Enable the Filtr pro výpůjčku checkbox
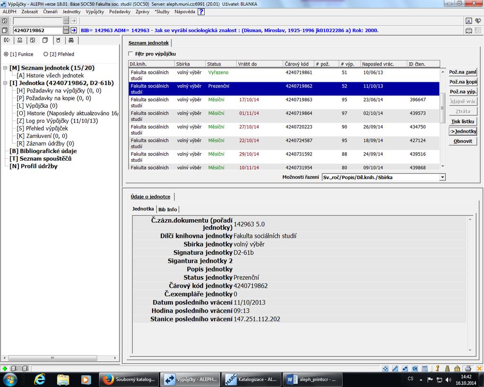The image size is (484, 387). [x=130, y=54]
